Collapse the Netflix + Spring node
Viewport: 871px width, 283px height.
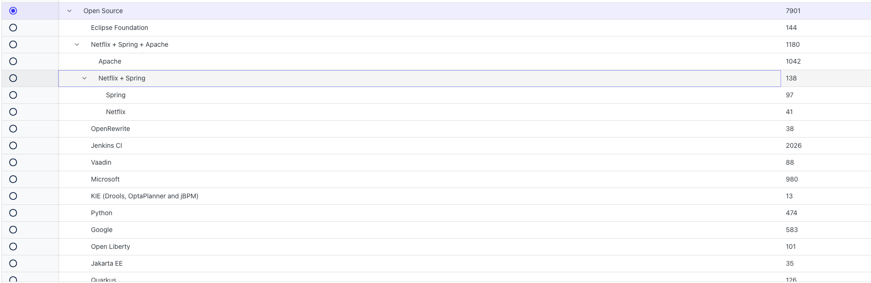click(x=84, y=78)
